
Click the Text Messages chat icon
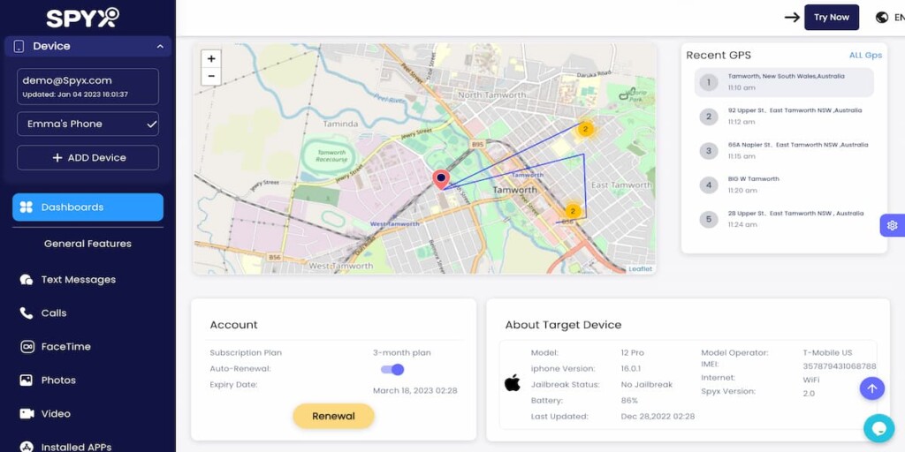coord(26,280)
